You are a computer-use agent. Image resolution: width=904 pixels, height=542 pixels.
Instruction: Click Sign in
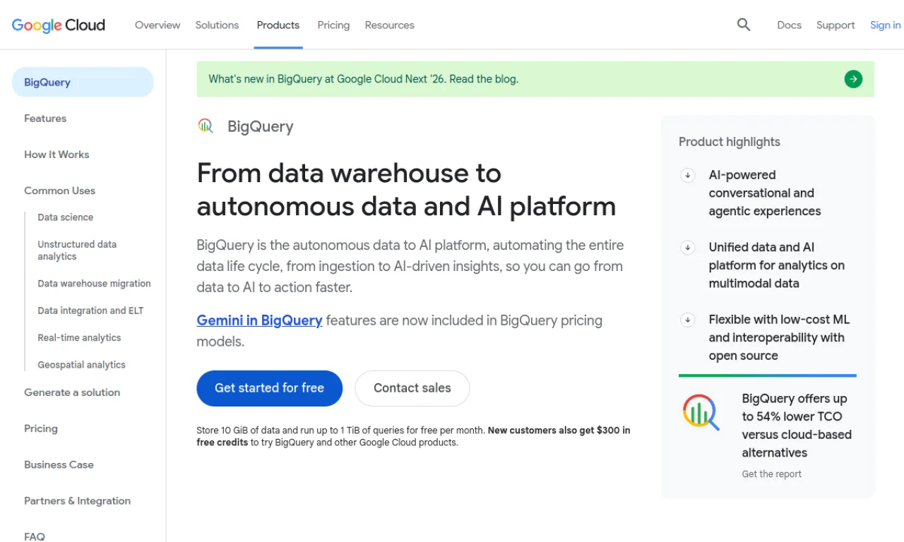tap(885, 25)
